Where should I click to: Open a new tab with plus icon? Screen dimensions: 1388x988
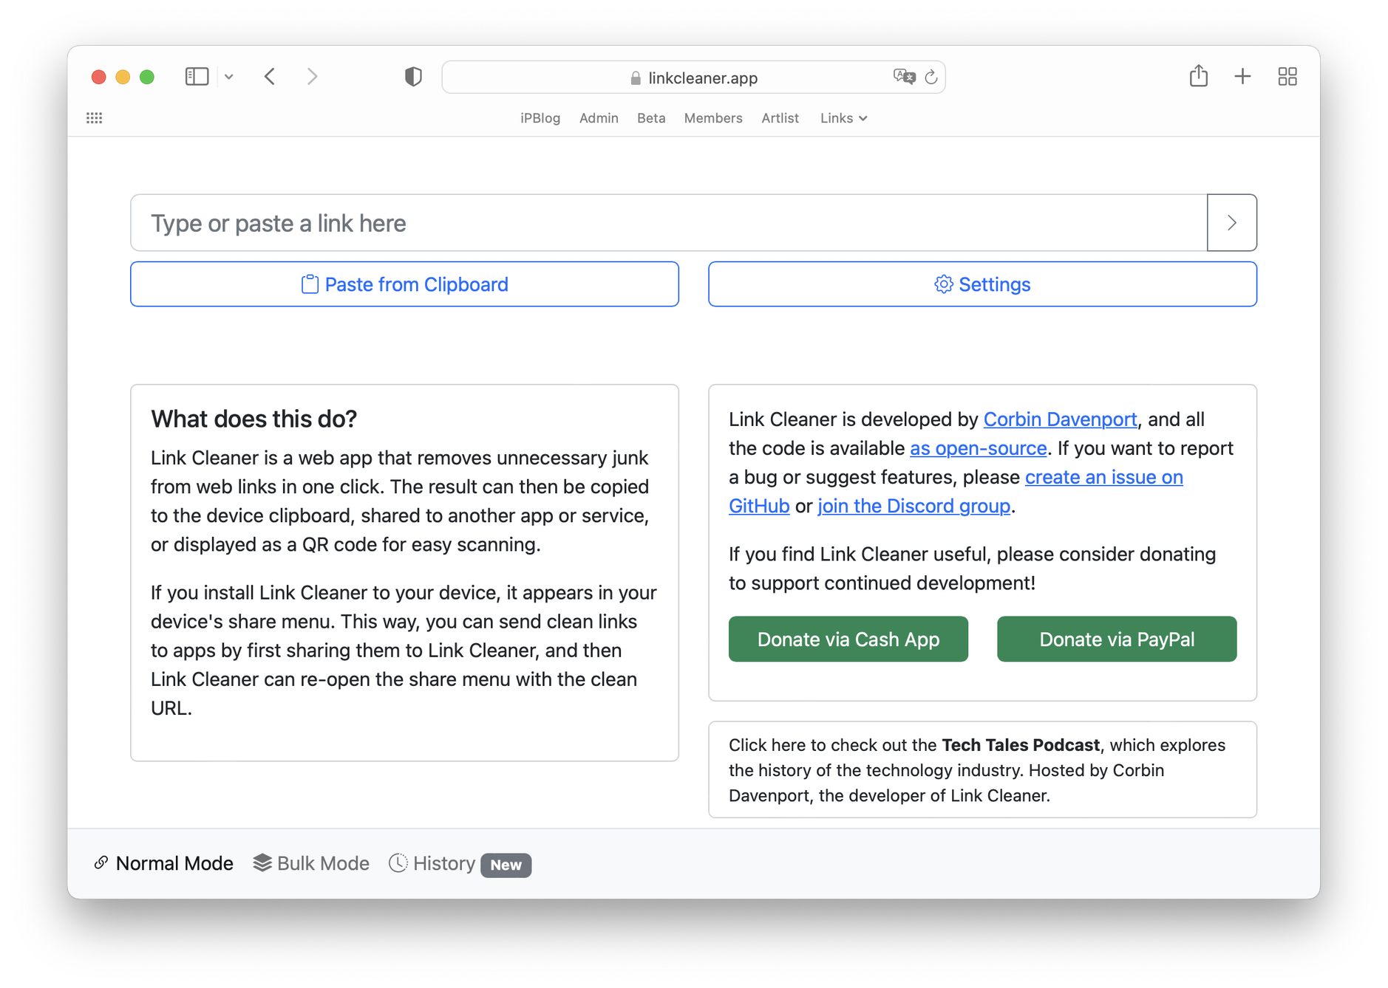1242,76
